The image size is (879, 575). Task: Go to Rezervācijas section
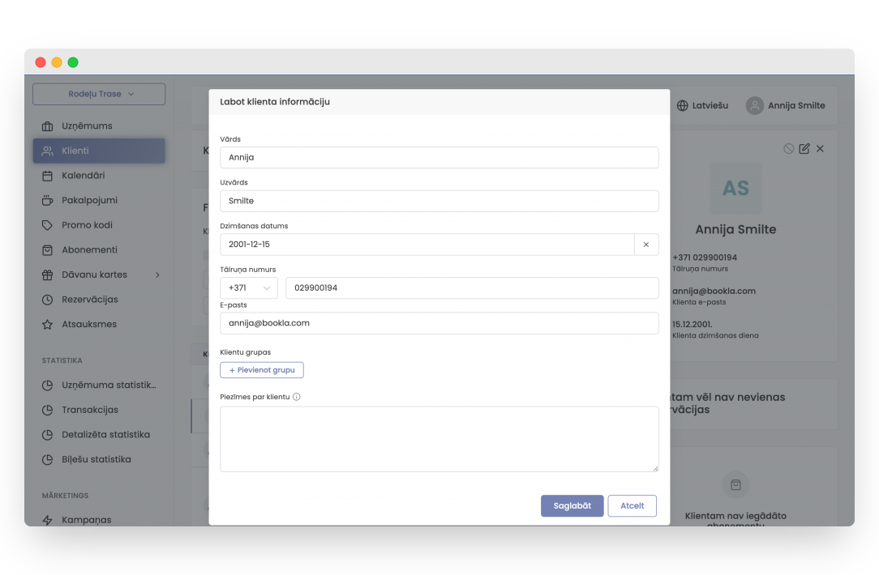pyautogui.click(x=89, y=300)
